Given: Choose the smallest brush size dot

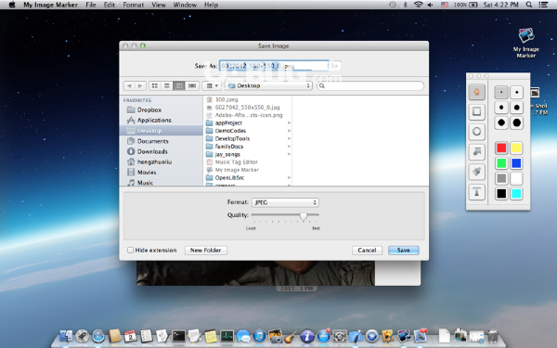Looking at the screenshot, I should click(x=501, y=92).
